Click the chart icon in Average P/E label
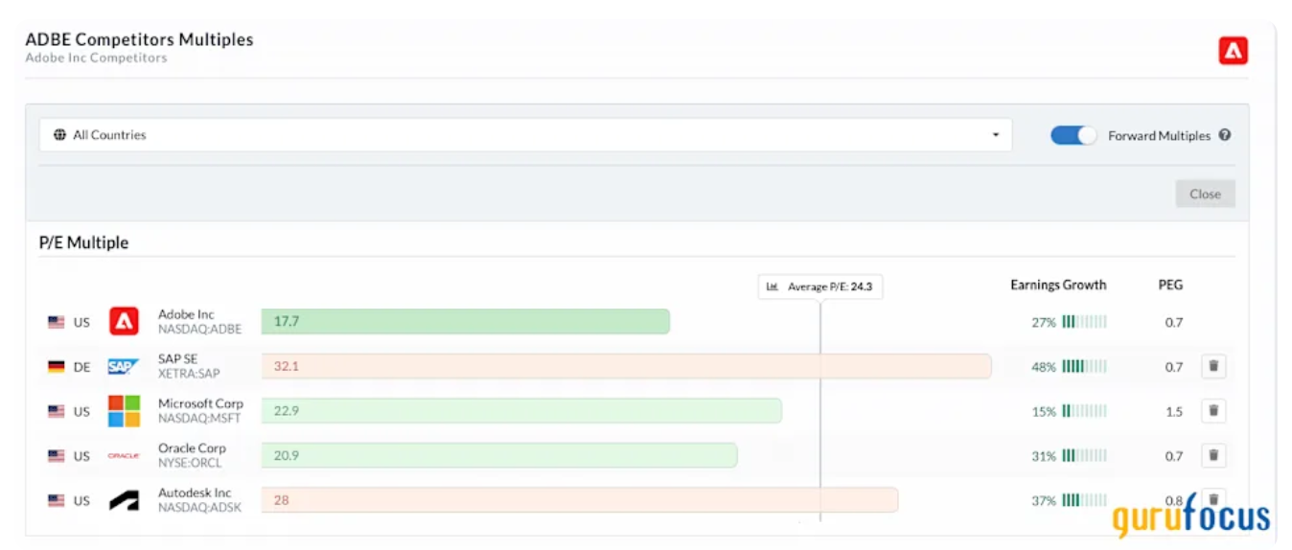This screenshot has height=550, width=1292. point(773,286)
